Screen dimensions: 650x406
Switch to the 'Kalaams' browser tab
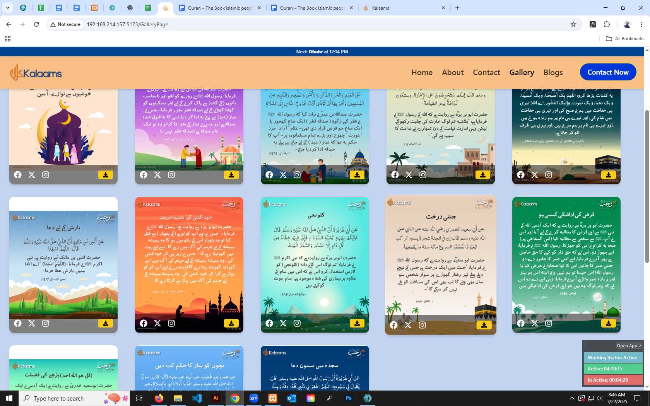(404, 8)
